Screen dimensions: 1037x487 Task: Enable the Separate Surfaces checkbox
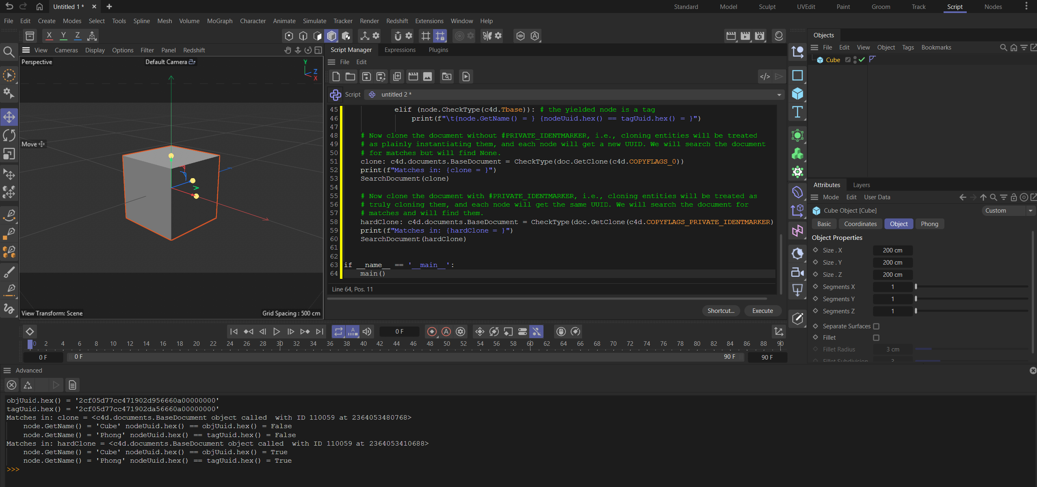coord(876,326)
